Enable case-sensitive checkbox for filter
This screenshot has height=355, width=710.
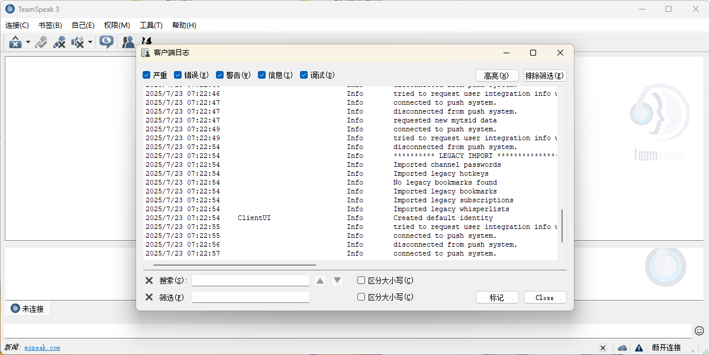tap(361, 297)
